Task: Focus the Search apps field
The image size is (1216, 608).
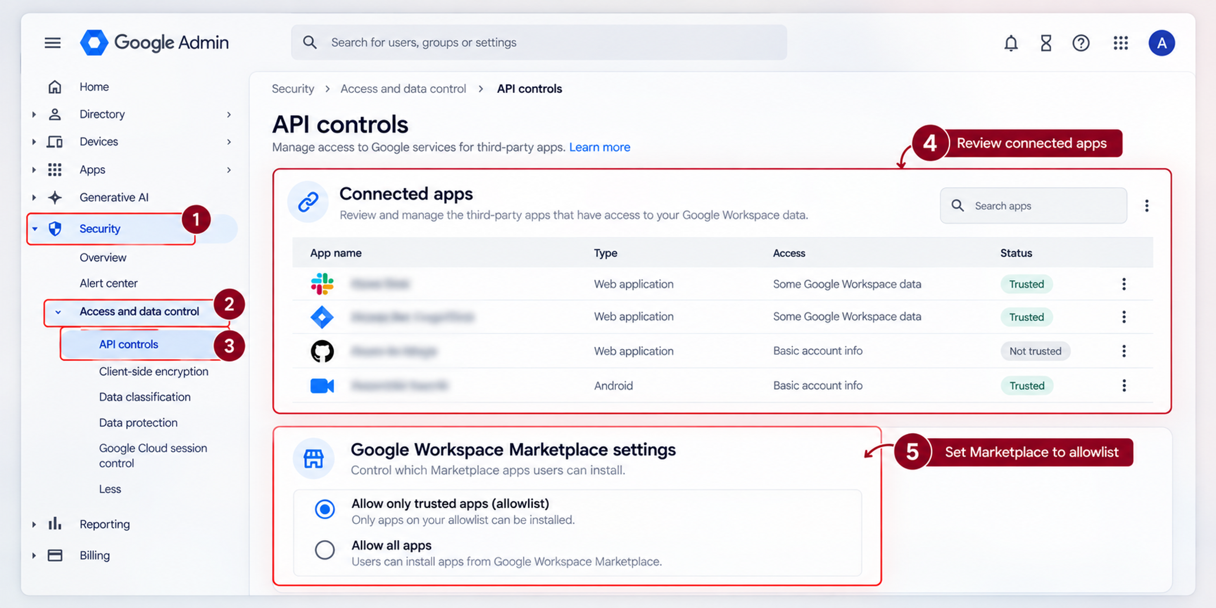Action: (x=1033, y=206)
